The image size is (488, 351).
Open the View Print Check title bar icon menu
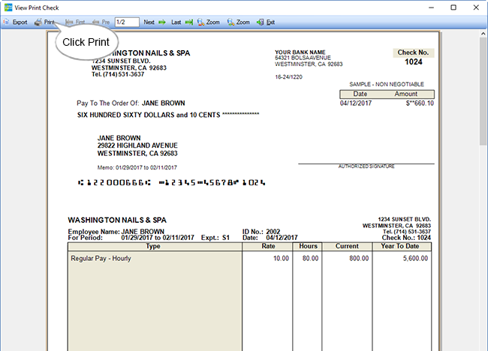point(8,7)
